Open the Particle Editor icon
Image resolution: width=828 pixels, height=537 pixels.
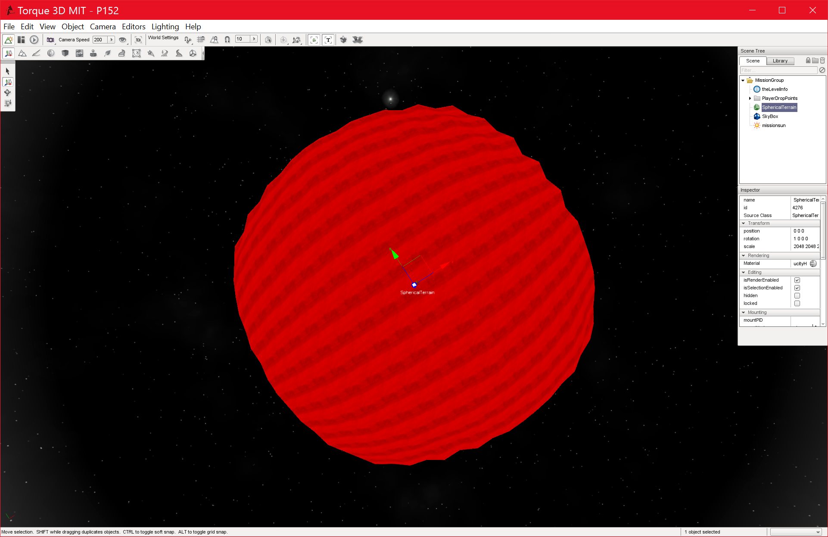150,53
